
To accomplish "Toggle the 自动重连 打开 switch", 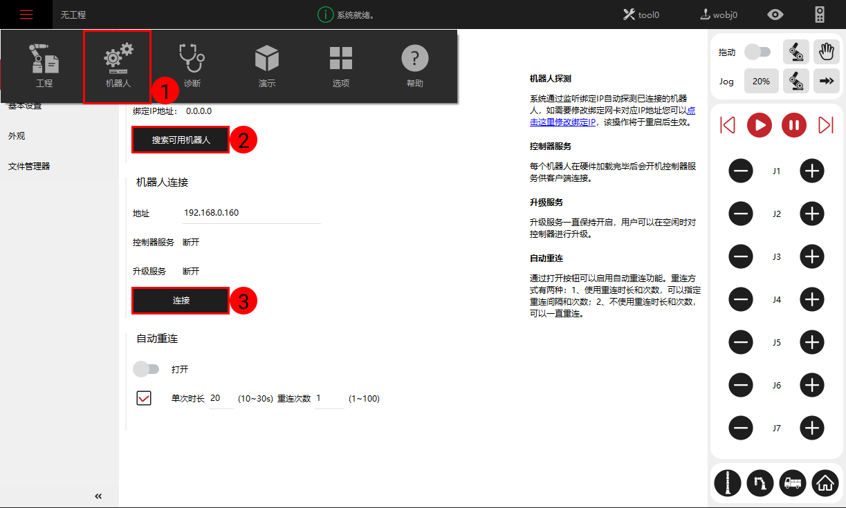I will pyautogui.click(x=146, y=369).
